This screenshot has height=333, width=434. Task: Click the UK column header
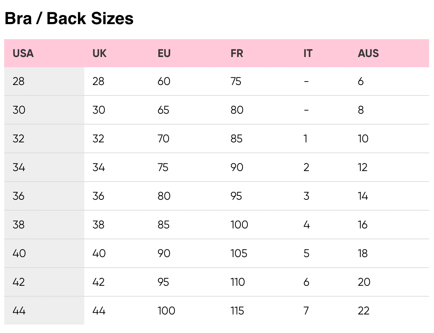(x=100, y=54)
